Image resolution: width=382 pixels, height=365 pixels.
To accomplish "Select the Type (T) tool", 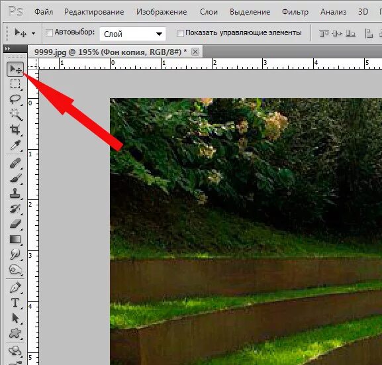I will [15, 303].
